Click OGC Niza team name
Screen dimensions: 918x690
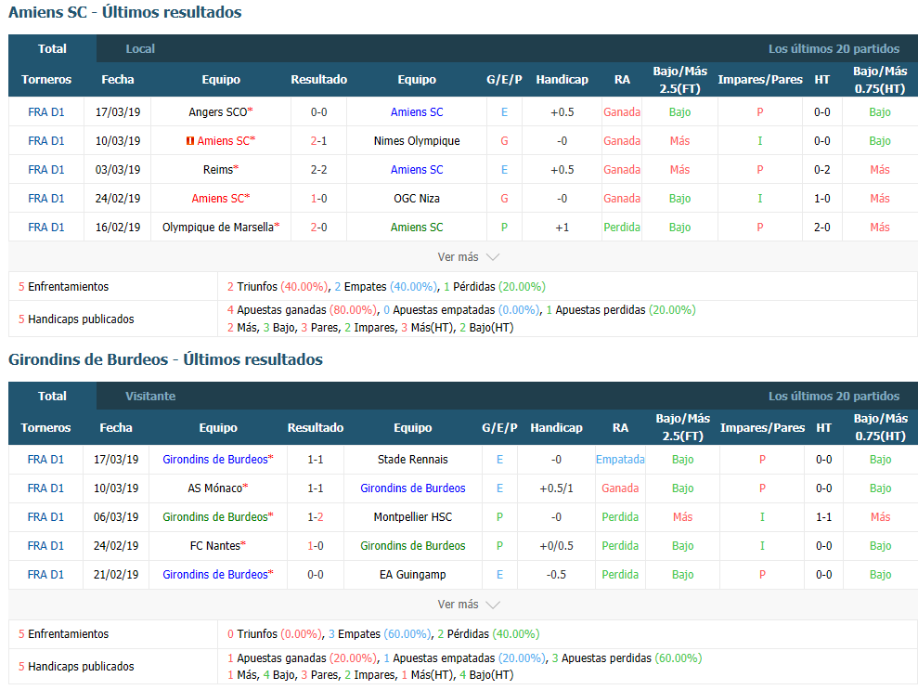(x=417, y=198)
